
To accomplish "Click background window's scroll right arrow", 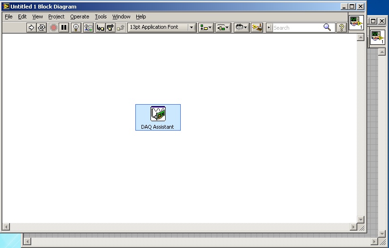I will (375, 241).
